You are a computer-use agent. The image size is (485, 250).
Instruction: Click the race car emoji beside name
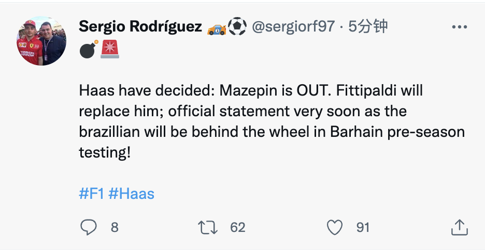click(x=217, y=27)
